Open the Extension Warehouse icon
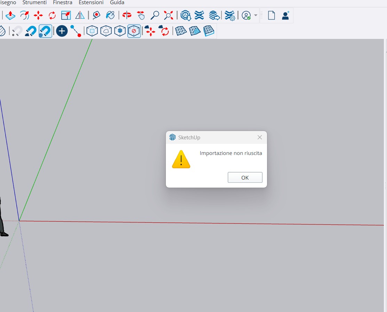The width and height of the screenshot is (387, 312). coord(199,15)
